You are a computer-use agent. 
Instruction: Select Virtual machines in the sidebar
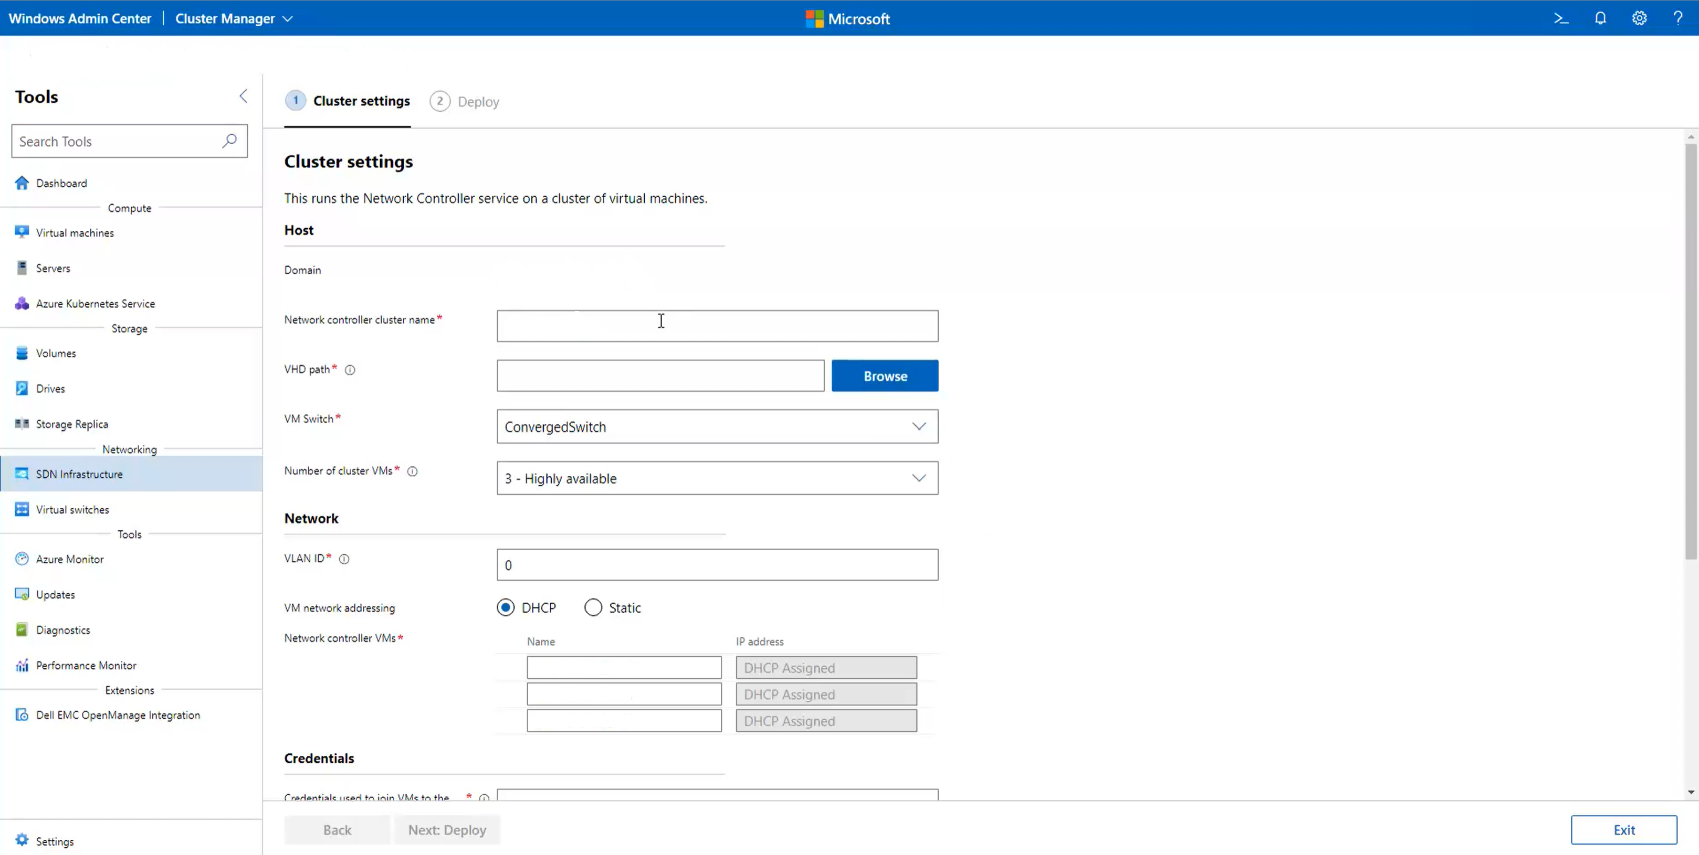[x=74, y=232]
